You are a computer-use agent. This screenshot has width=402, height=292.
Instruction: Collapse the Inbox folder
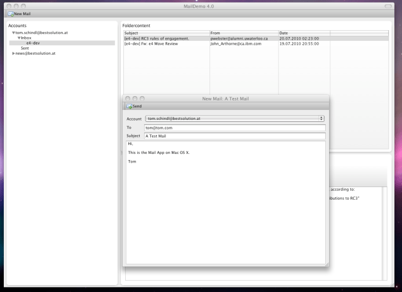20,38
